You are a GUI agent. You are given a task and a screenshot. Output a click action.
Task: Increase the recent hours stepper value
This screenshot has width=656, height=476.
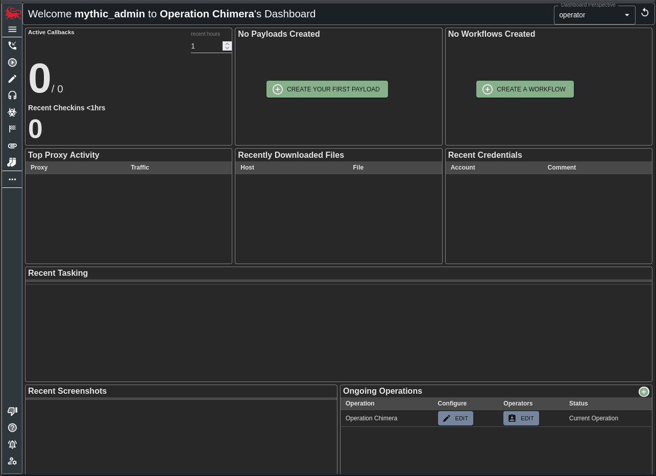tap(227, 44)
